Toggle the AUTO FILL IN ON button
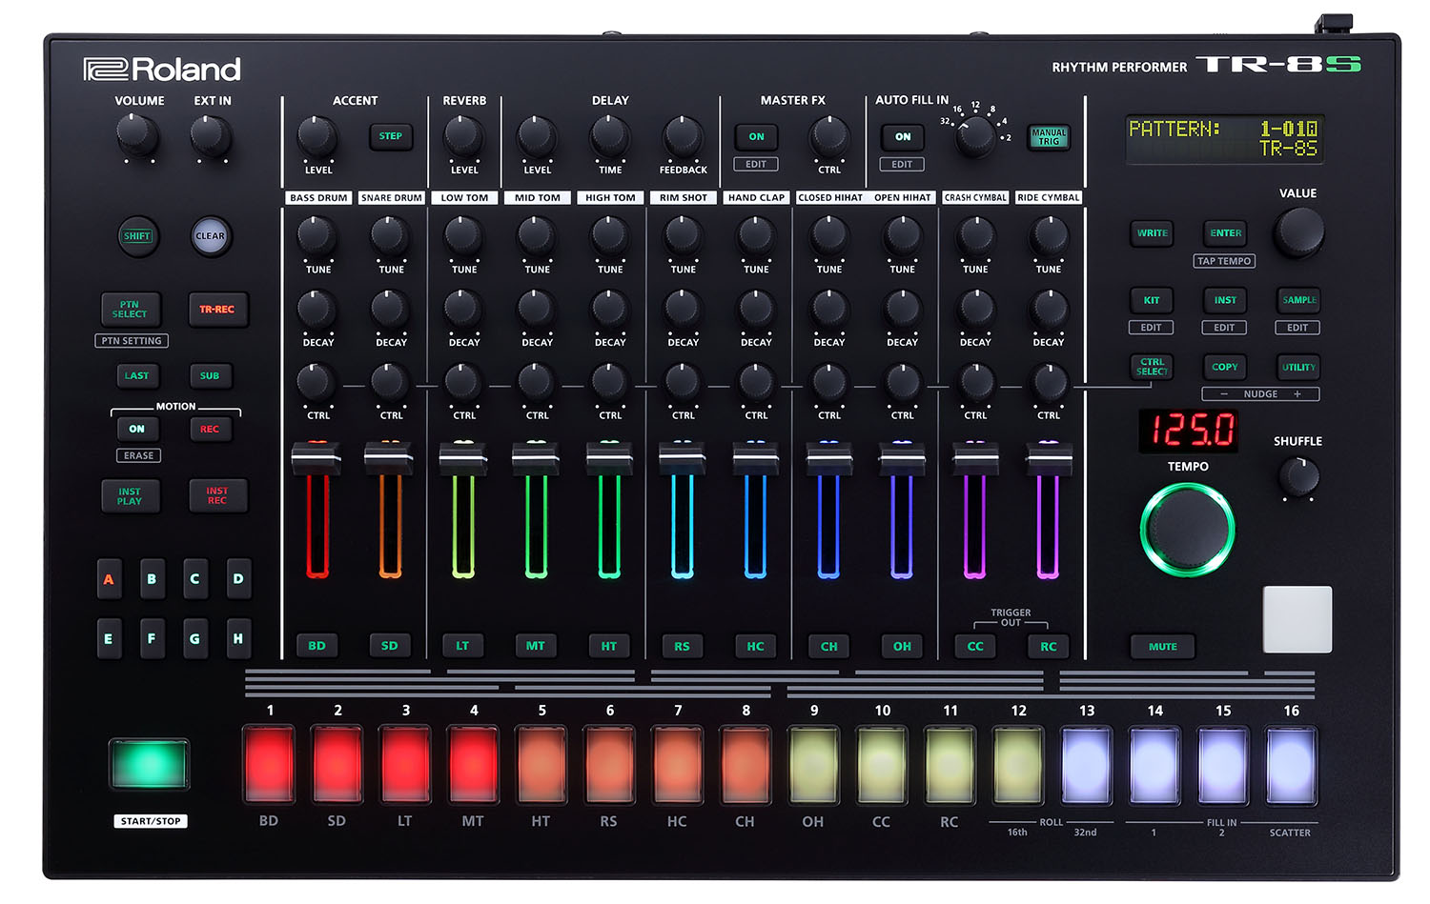This screenshot has width=1430, height=904. pyautogui.click(x=903, y=137)
